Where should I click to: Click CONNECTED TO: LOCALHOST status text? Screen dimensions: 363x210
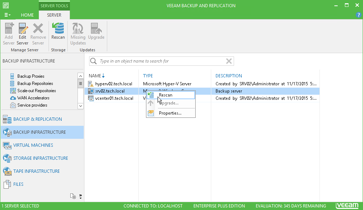pyautogui.click(x=153, y=206)
